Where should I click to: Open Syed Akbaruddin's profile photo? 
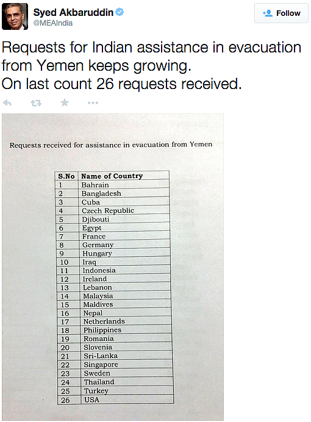pyautogui.click(x=15, y=16)
